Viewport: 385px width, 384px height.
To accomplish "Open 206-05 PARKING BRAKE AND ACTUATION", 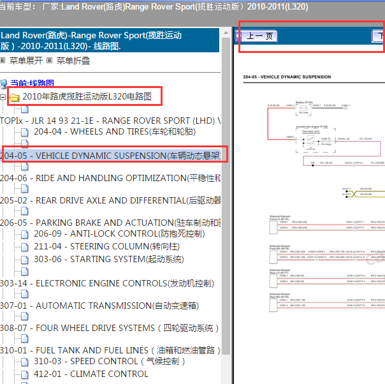I will point(110,223).
